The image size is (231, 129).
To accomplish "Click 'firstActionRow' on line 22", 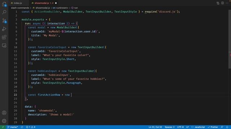I will coord(49,95).
